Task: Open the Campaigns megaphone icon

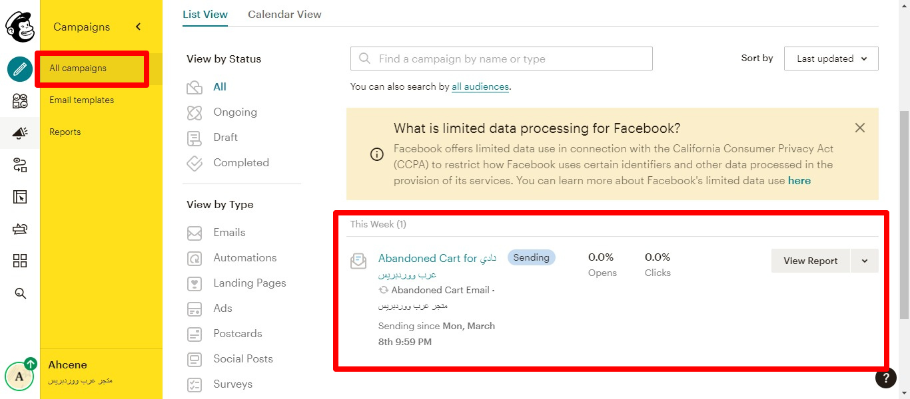Action: (20, 133)
